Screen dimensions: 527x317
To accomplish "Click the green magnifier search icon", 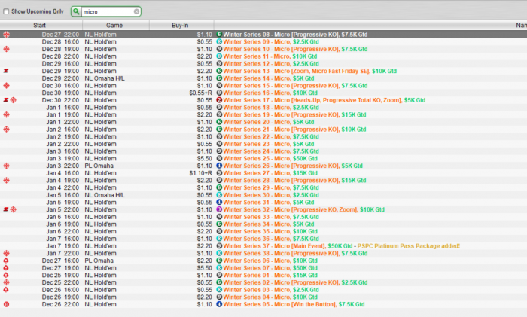I will pos(76,11).
